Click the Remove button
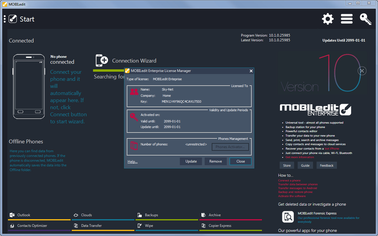Image resolution: width=378 pixels, height=236 pixels. click(x=216, y=161)
